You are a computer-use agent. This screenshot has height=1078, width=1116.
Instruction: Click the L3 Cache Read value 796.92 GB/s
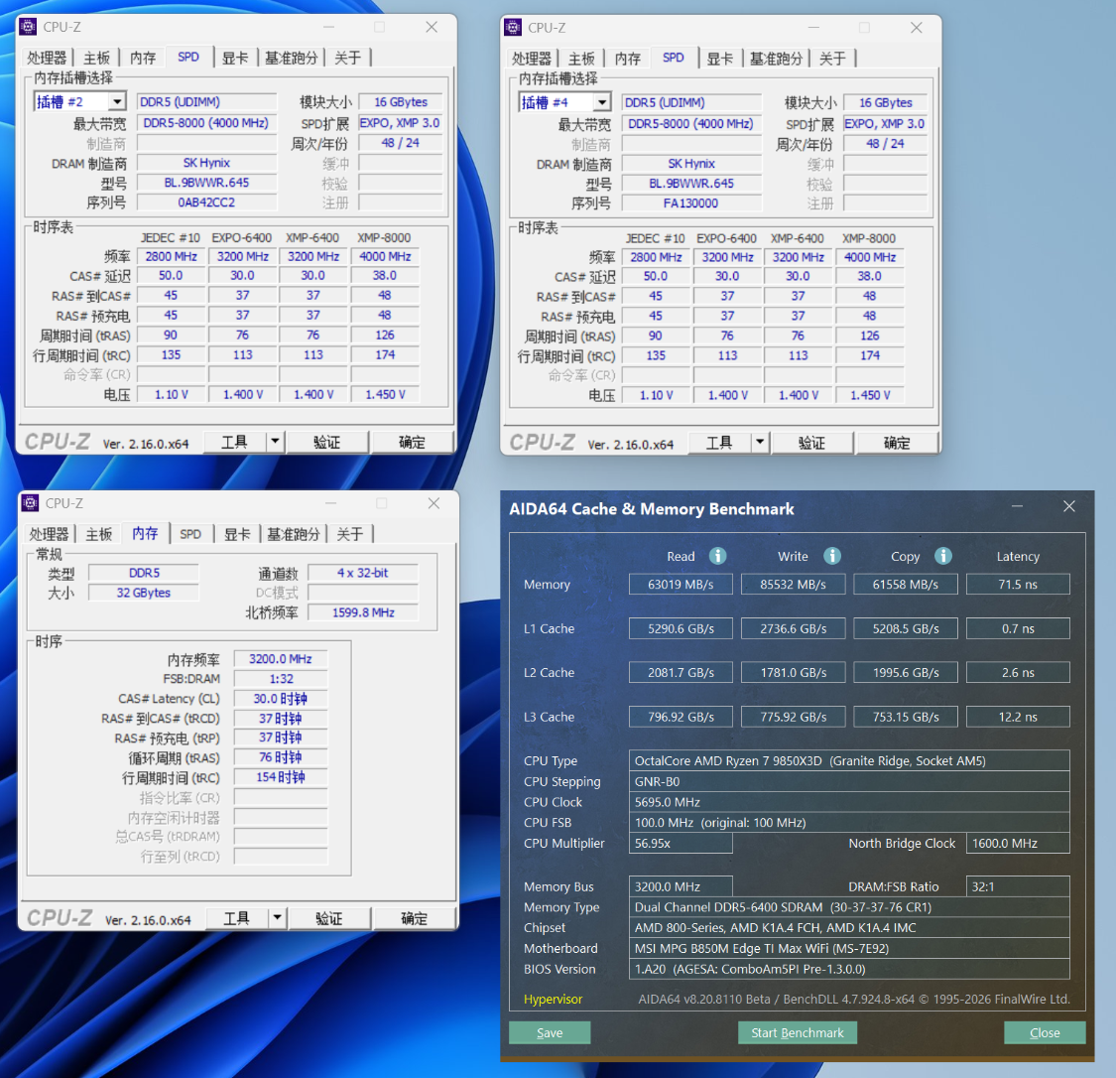[681, 717]
